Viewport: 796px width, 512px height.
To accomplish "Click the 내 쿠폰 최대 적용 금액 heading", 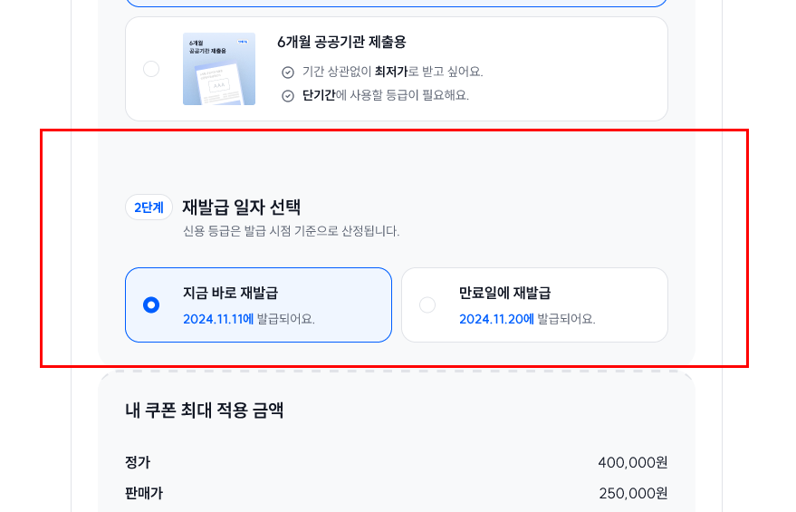I will coord(204,410).
